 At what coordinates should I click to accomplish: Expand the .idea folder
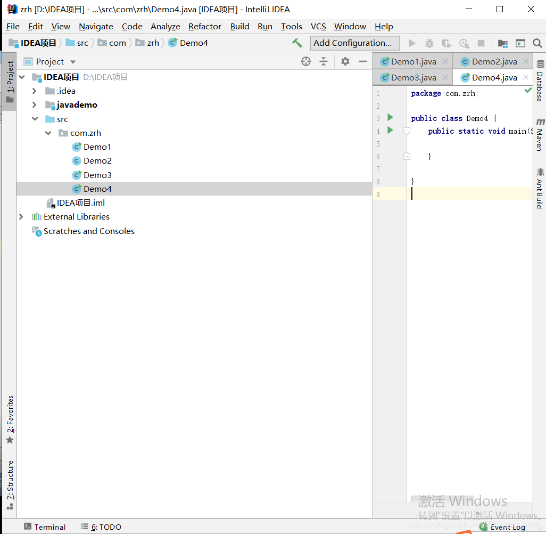click(x=34, y=91)
